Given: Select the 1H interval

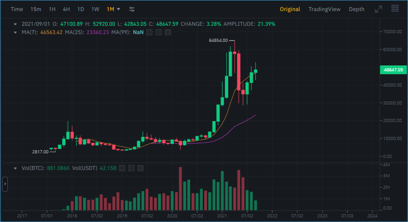Looking at the screenshot, I should pyautogui.click(x=52, y=9).
